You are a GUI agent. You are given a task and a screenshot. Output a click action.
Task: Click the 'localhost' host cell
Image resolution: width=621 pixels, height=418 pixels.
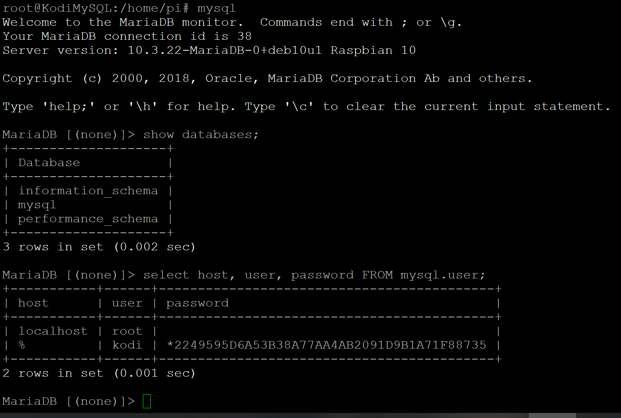[53, 331]
